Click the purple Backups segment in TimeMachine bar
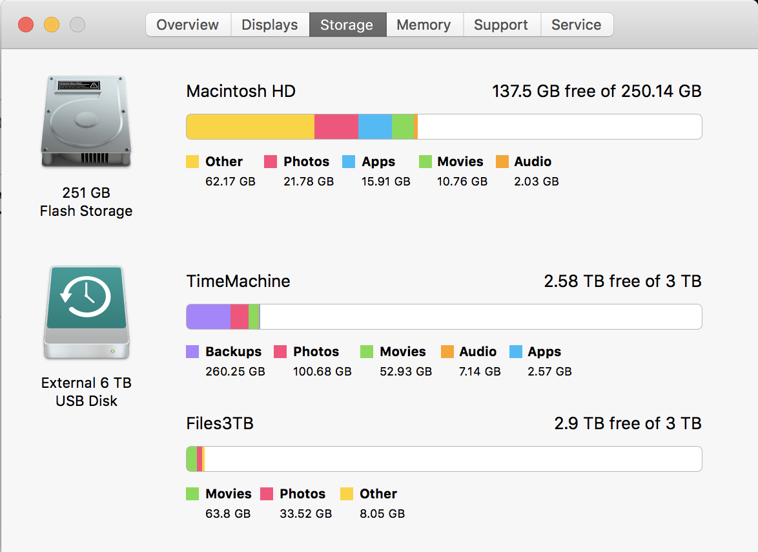 209,317
